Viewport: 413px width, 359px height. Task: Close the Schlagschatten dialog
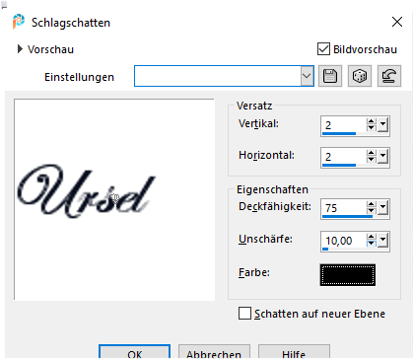(397, 22)
